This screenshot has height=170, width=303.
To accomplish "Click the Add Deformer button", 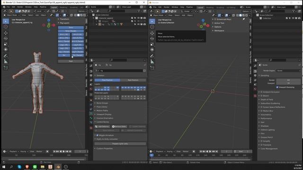I will [102, 127].
